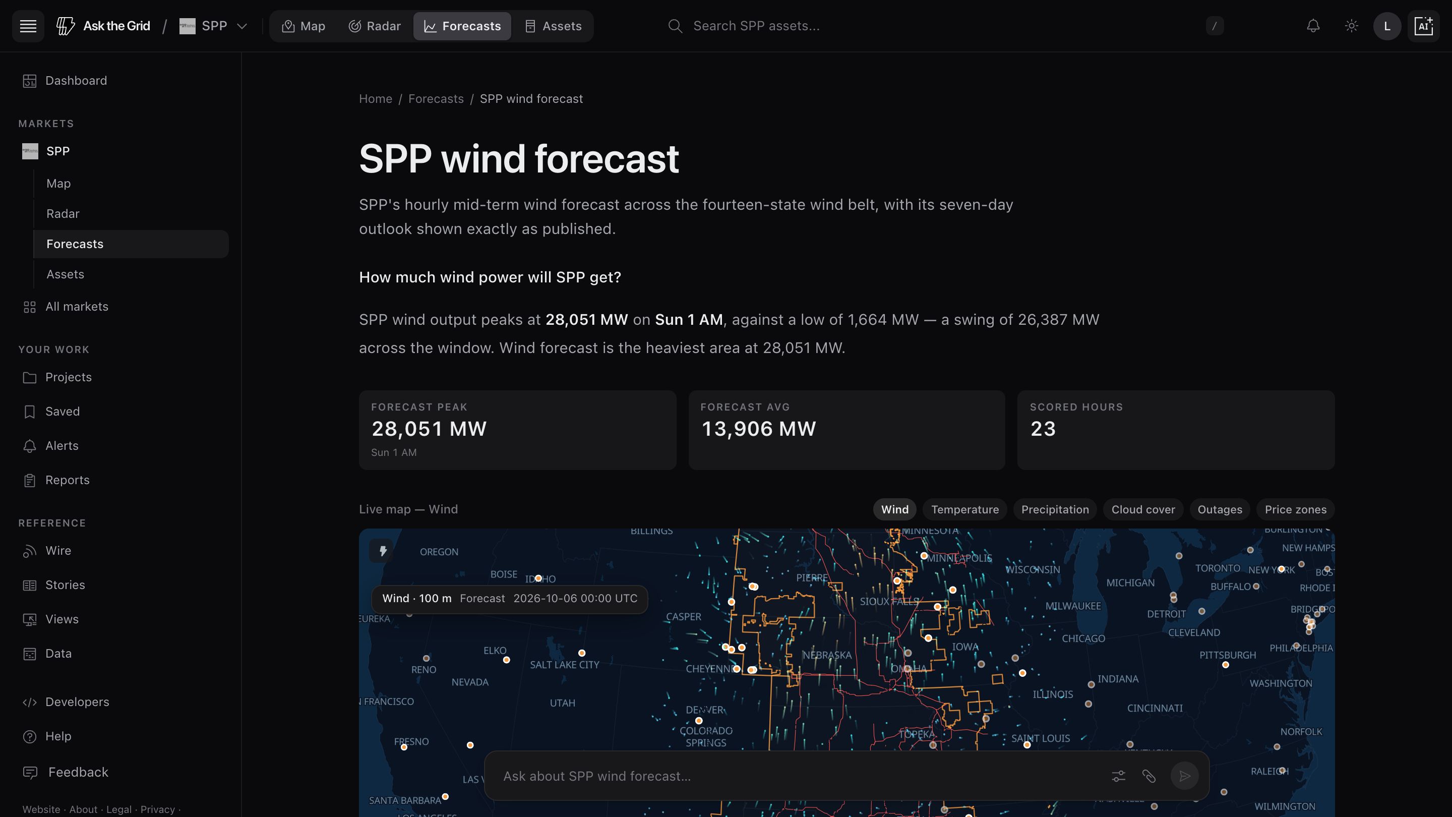1452x817 pixels.
Task: Click the Forecasts breadcrumb link
Action: point(436,99)
